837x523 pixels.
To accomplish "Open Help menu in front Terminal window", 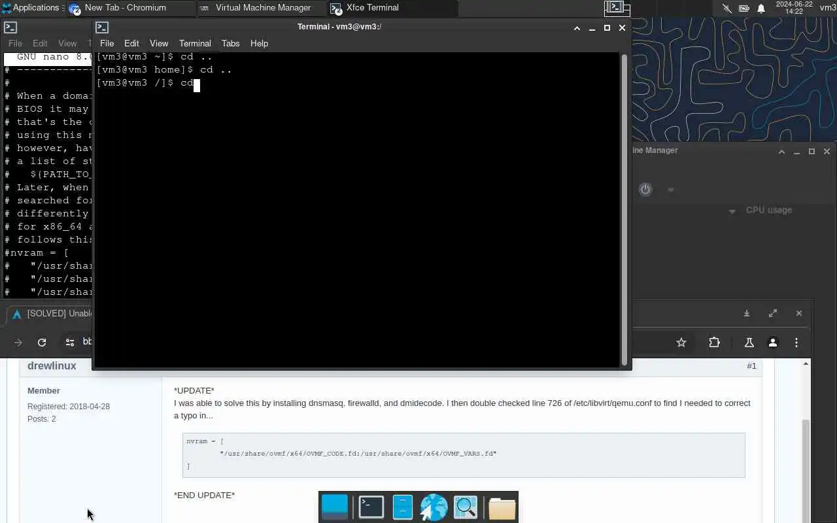I will pyautogui.click(x=259, y=43).
